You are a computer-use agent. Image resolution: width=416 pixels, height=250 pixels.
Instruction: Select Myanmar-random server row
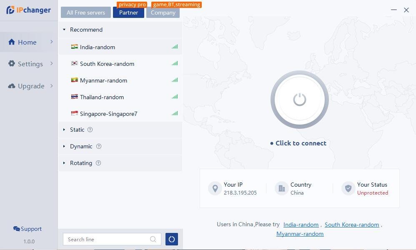[x=120, y=80]
